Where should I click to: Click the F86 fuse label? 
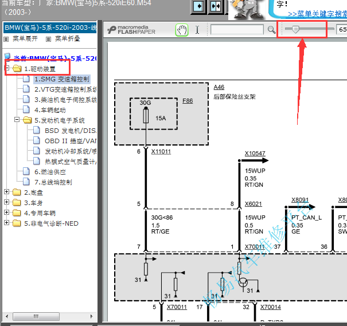coord(188,101)
